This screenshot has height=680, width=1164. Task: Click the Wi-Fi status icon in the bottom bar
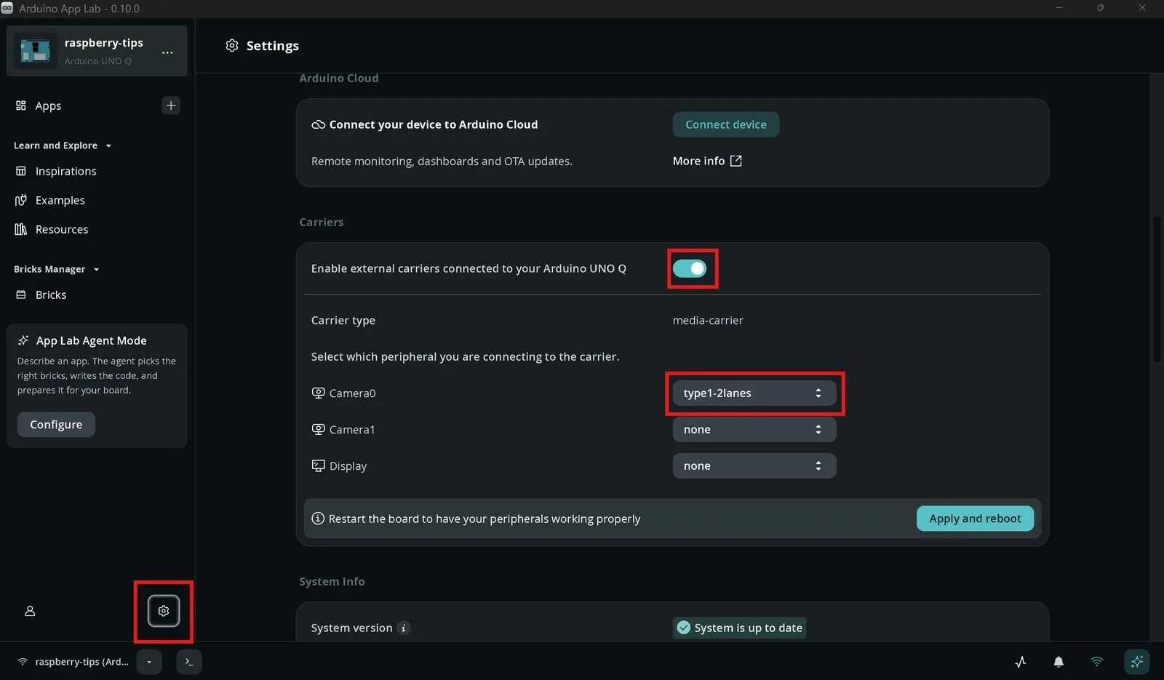1096,662
